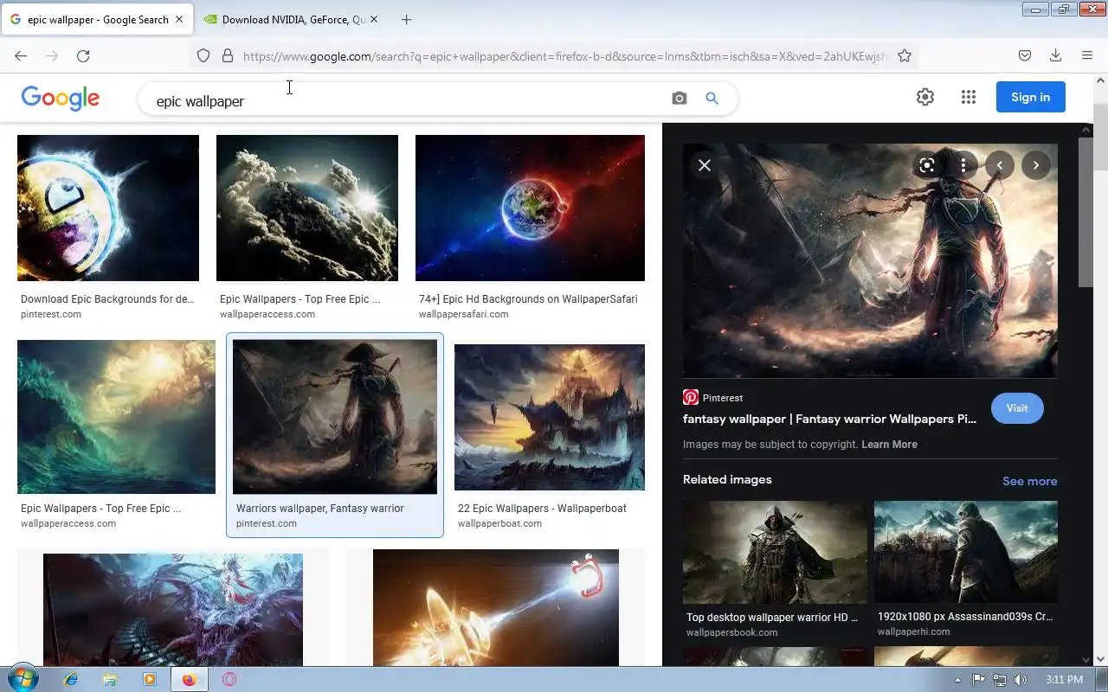Click the site security padlock icon

(x=228, y=55)
